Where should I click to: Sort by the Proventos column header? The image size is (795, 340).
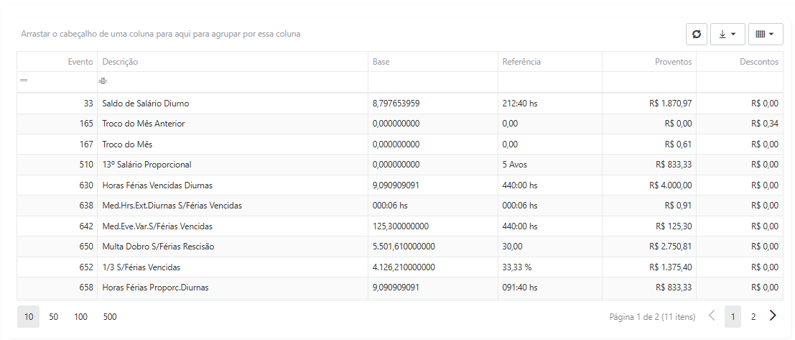[649, 61]
